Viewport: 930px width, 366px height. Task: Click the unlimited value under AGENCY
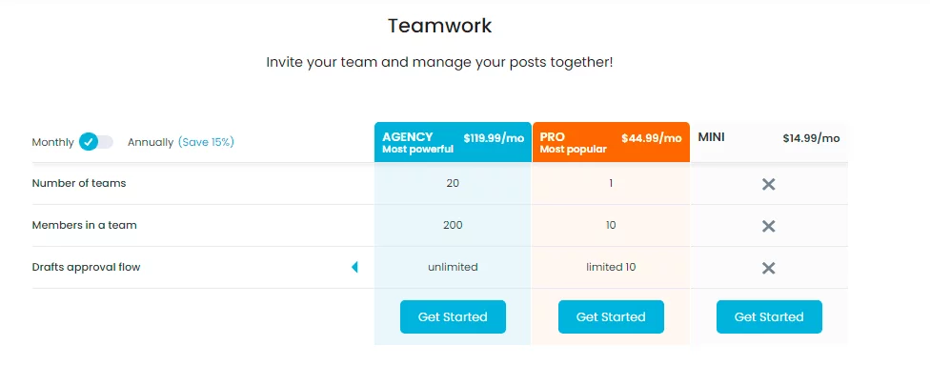click(453, 267)
